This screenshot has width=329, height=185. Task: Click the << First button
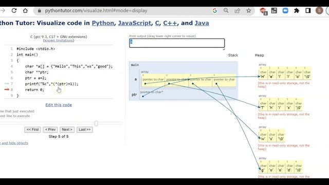tap(32, 129)
